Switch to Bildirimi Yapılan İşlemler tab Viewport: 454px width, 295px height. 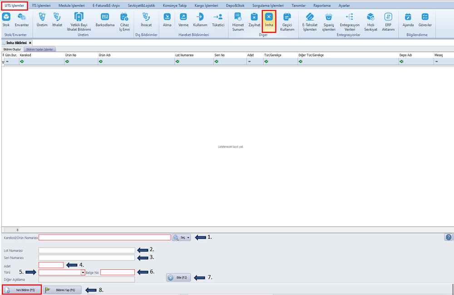click(40, 49)
